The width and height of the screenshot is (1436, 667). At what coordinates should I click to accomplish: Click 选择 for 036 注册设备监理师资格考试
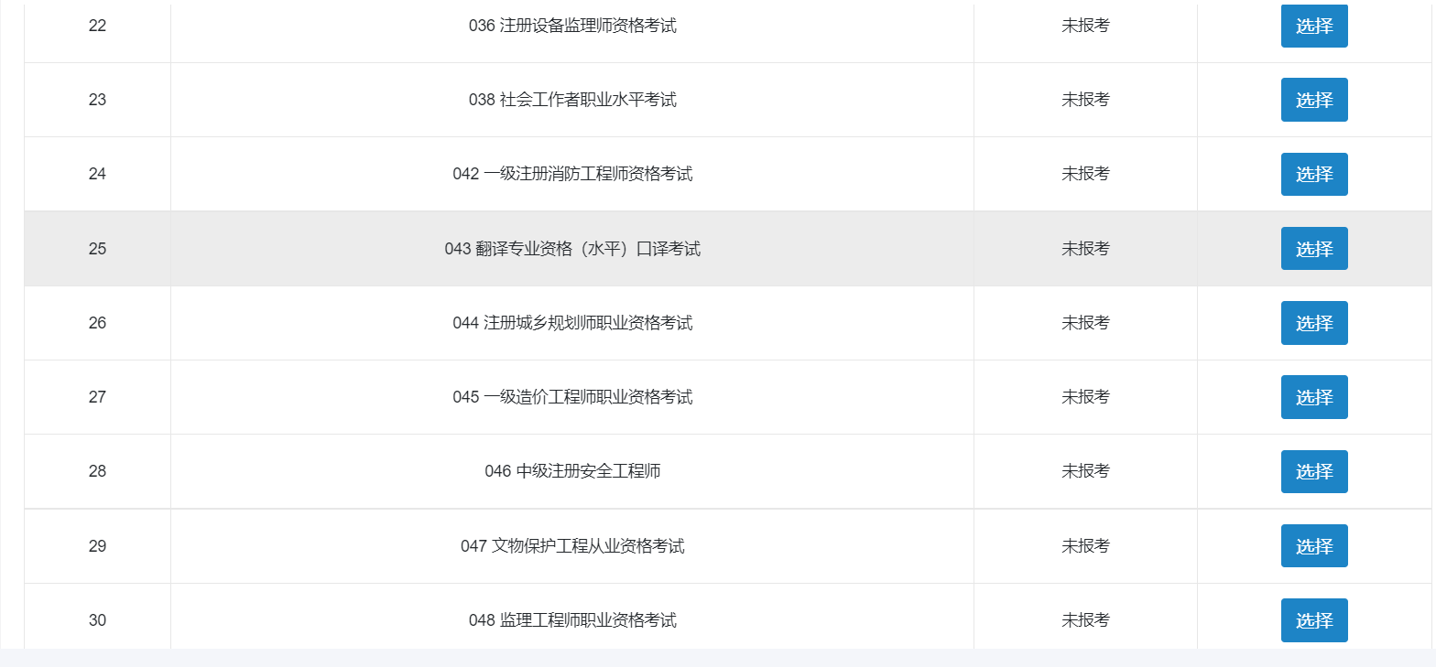[x=1314, y=26]
